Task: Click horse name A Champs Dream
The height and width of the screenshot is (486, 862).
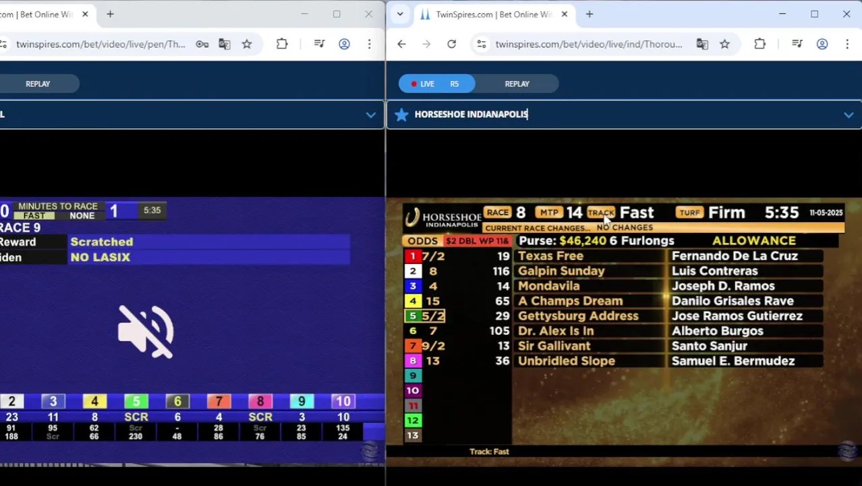Action: [x=570, y=301]
